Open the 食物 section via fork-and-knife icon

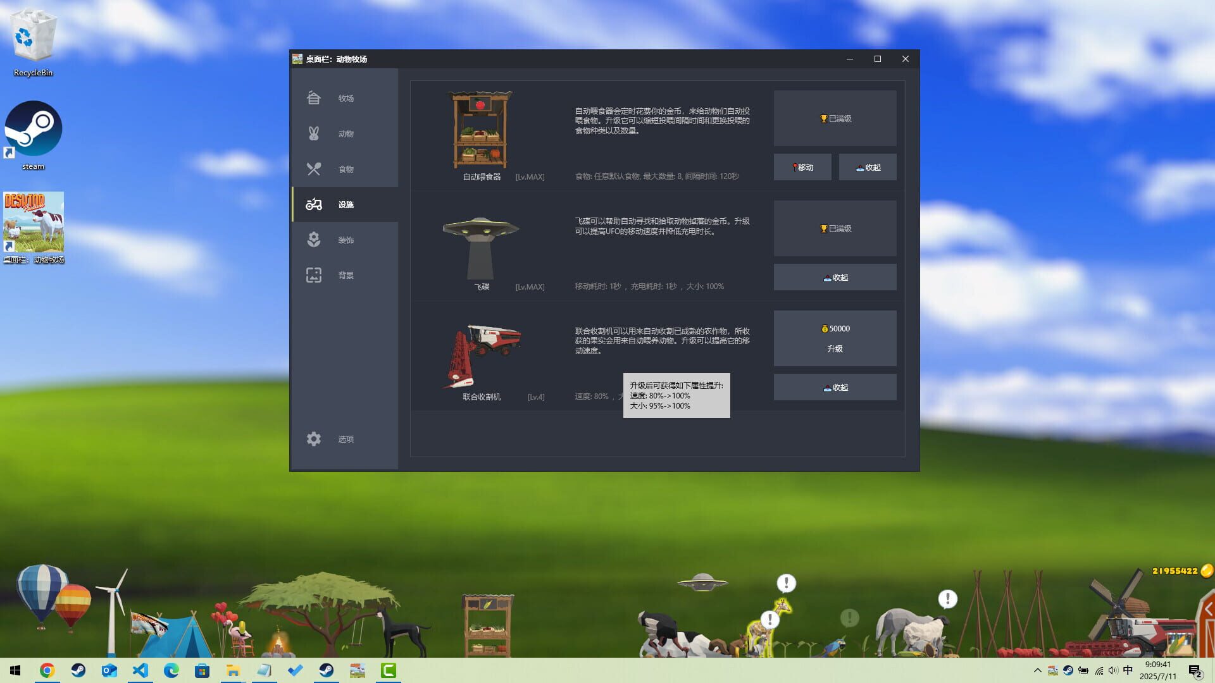pyautogui.click(x=313, y=169)
